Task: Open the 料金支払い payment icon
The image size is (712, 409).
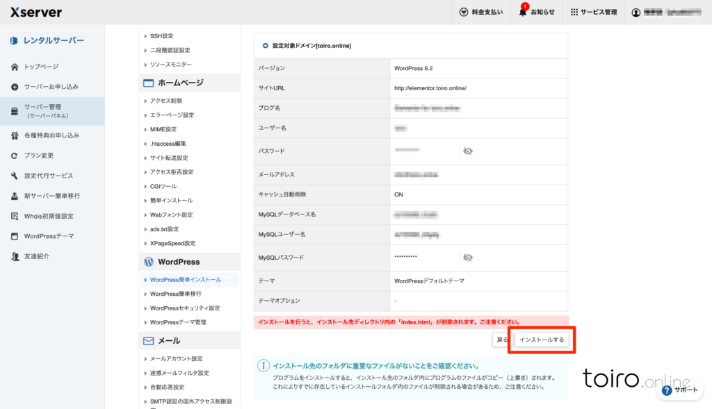Action: click(464, 12)
